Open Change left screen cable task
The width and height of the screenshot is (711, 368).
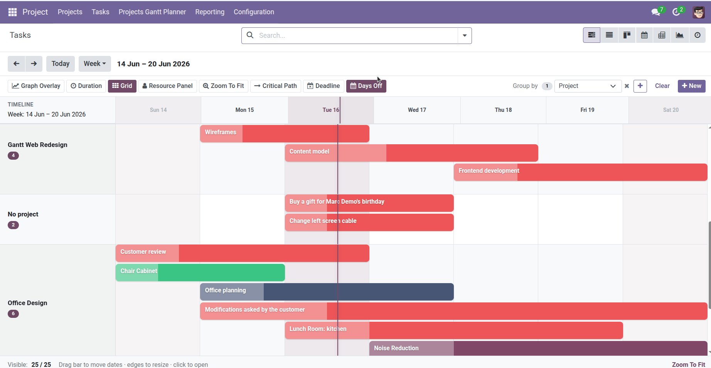pyautogui.click(x=369, y=222)
